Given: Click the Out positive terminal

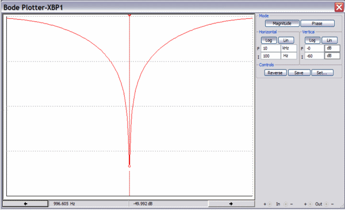Looking at the screenshot, I should click(310, 204).
